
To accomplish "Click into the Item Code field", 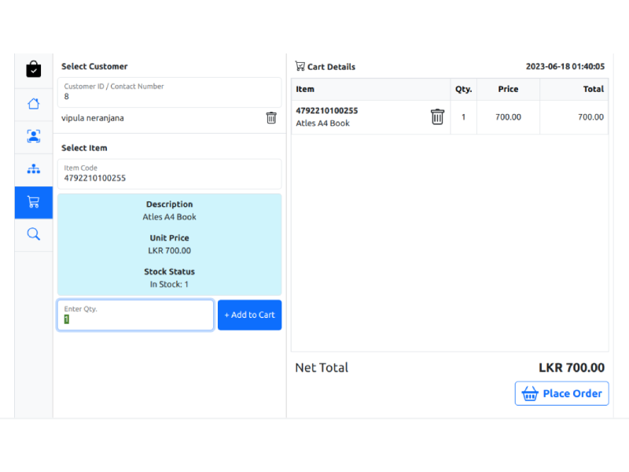I will click(x=169, y=175).
